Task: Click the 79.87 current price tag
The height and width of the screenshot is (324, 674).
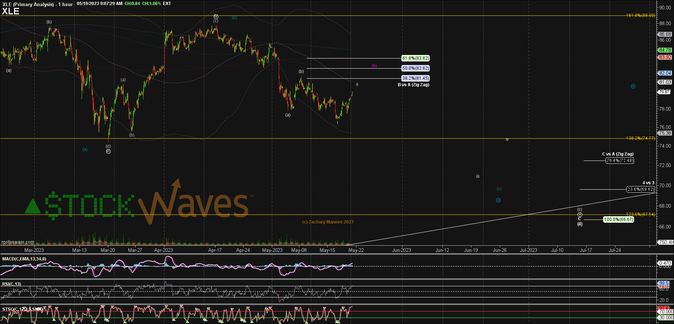Action: point(664,92)
